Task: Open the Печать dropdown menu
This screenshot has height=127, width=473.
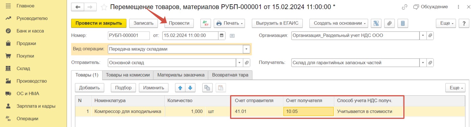Action: tap(230, 23)
